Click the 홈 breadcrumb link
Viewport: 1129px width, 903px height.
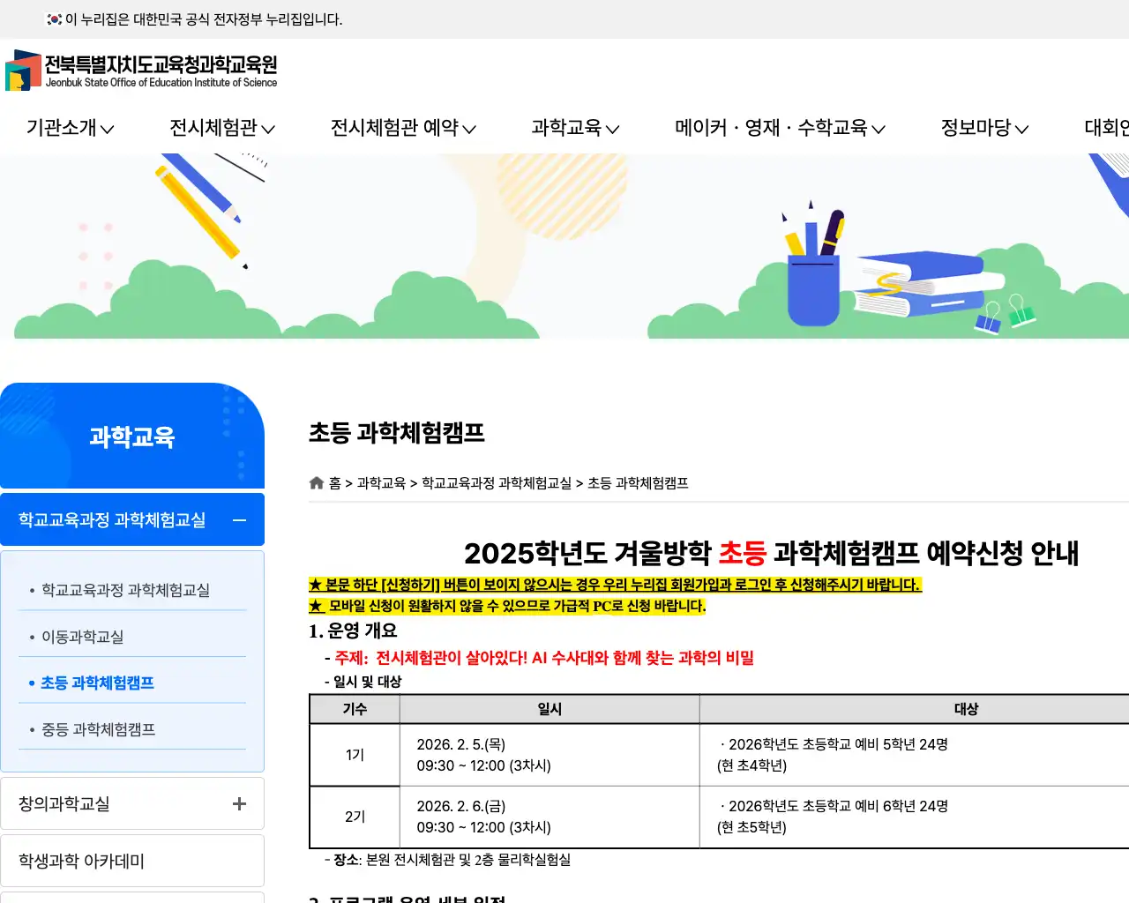pyautogui.click(x=335, y=482)
